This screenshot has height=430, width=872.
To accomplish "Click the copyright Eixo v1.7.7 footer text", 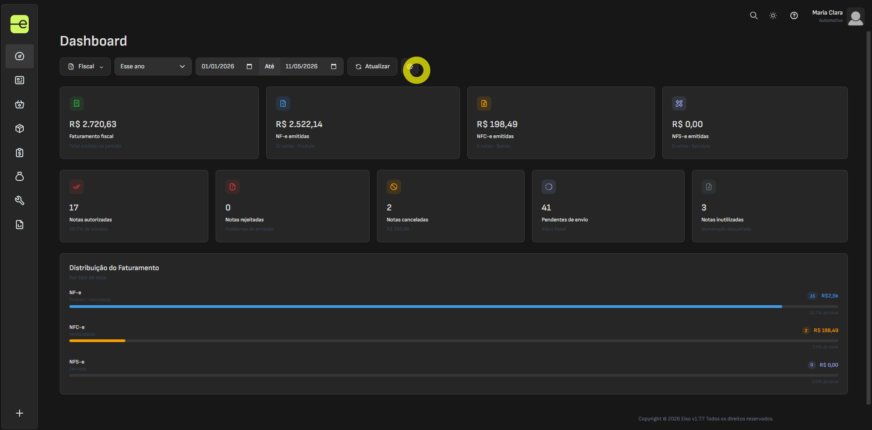I will click(706, 419).
